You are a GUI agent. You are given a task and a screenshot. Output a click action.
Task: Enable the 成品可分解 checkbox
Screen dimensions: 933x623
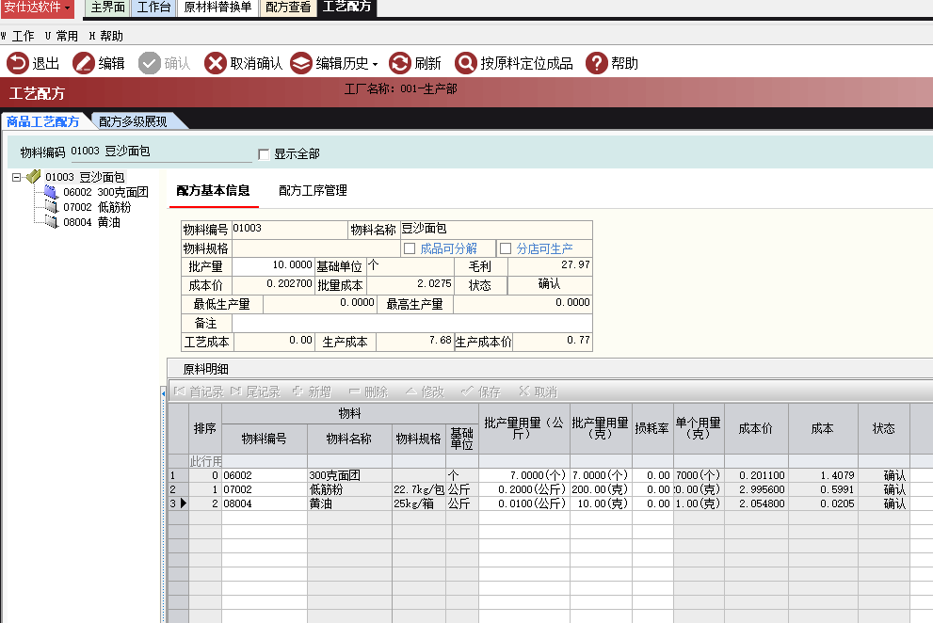pos(410,248)
